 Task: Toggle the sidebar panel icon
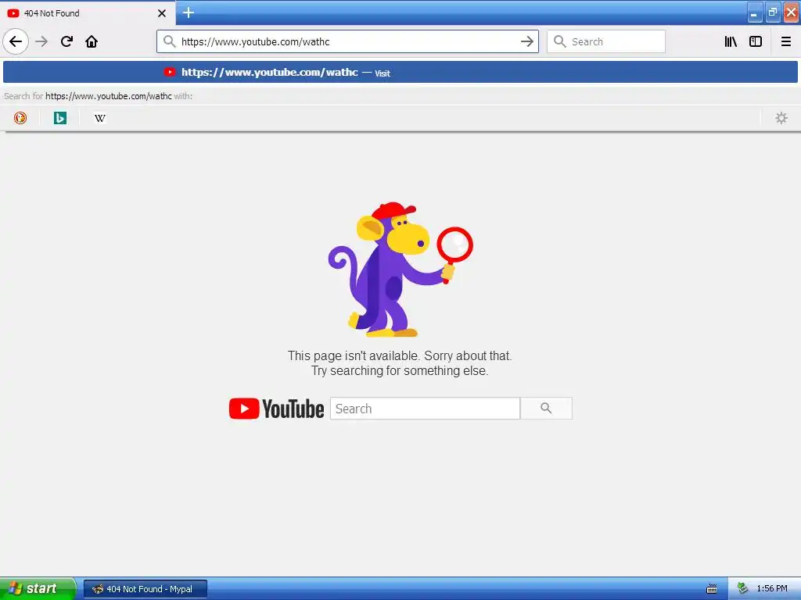756,41
